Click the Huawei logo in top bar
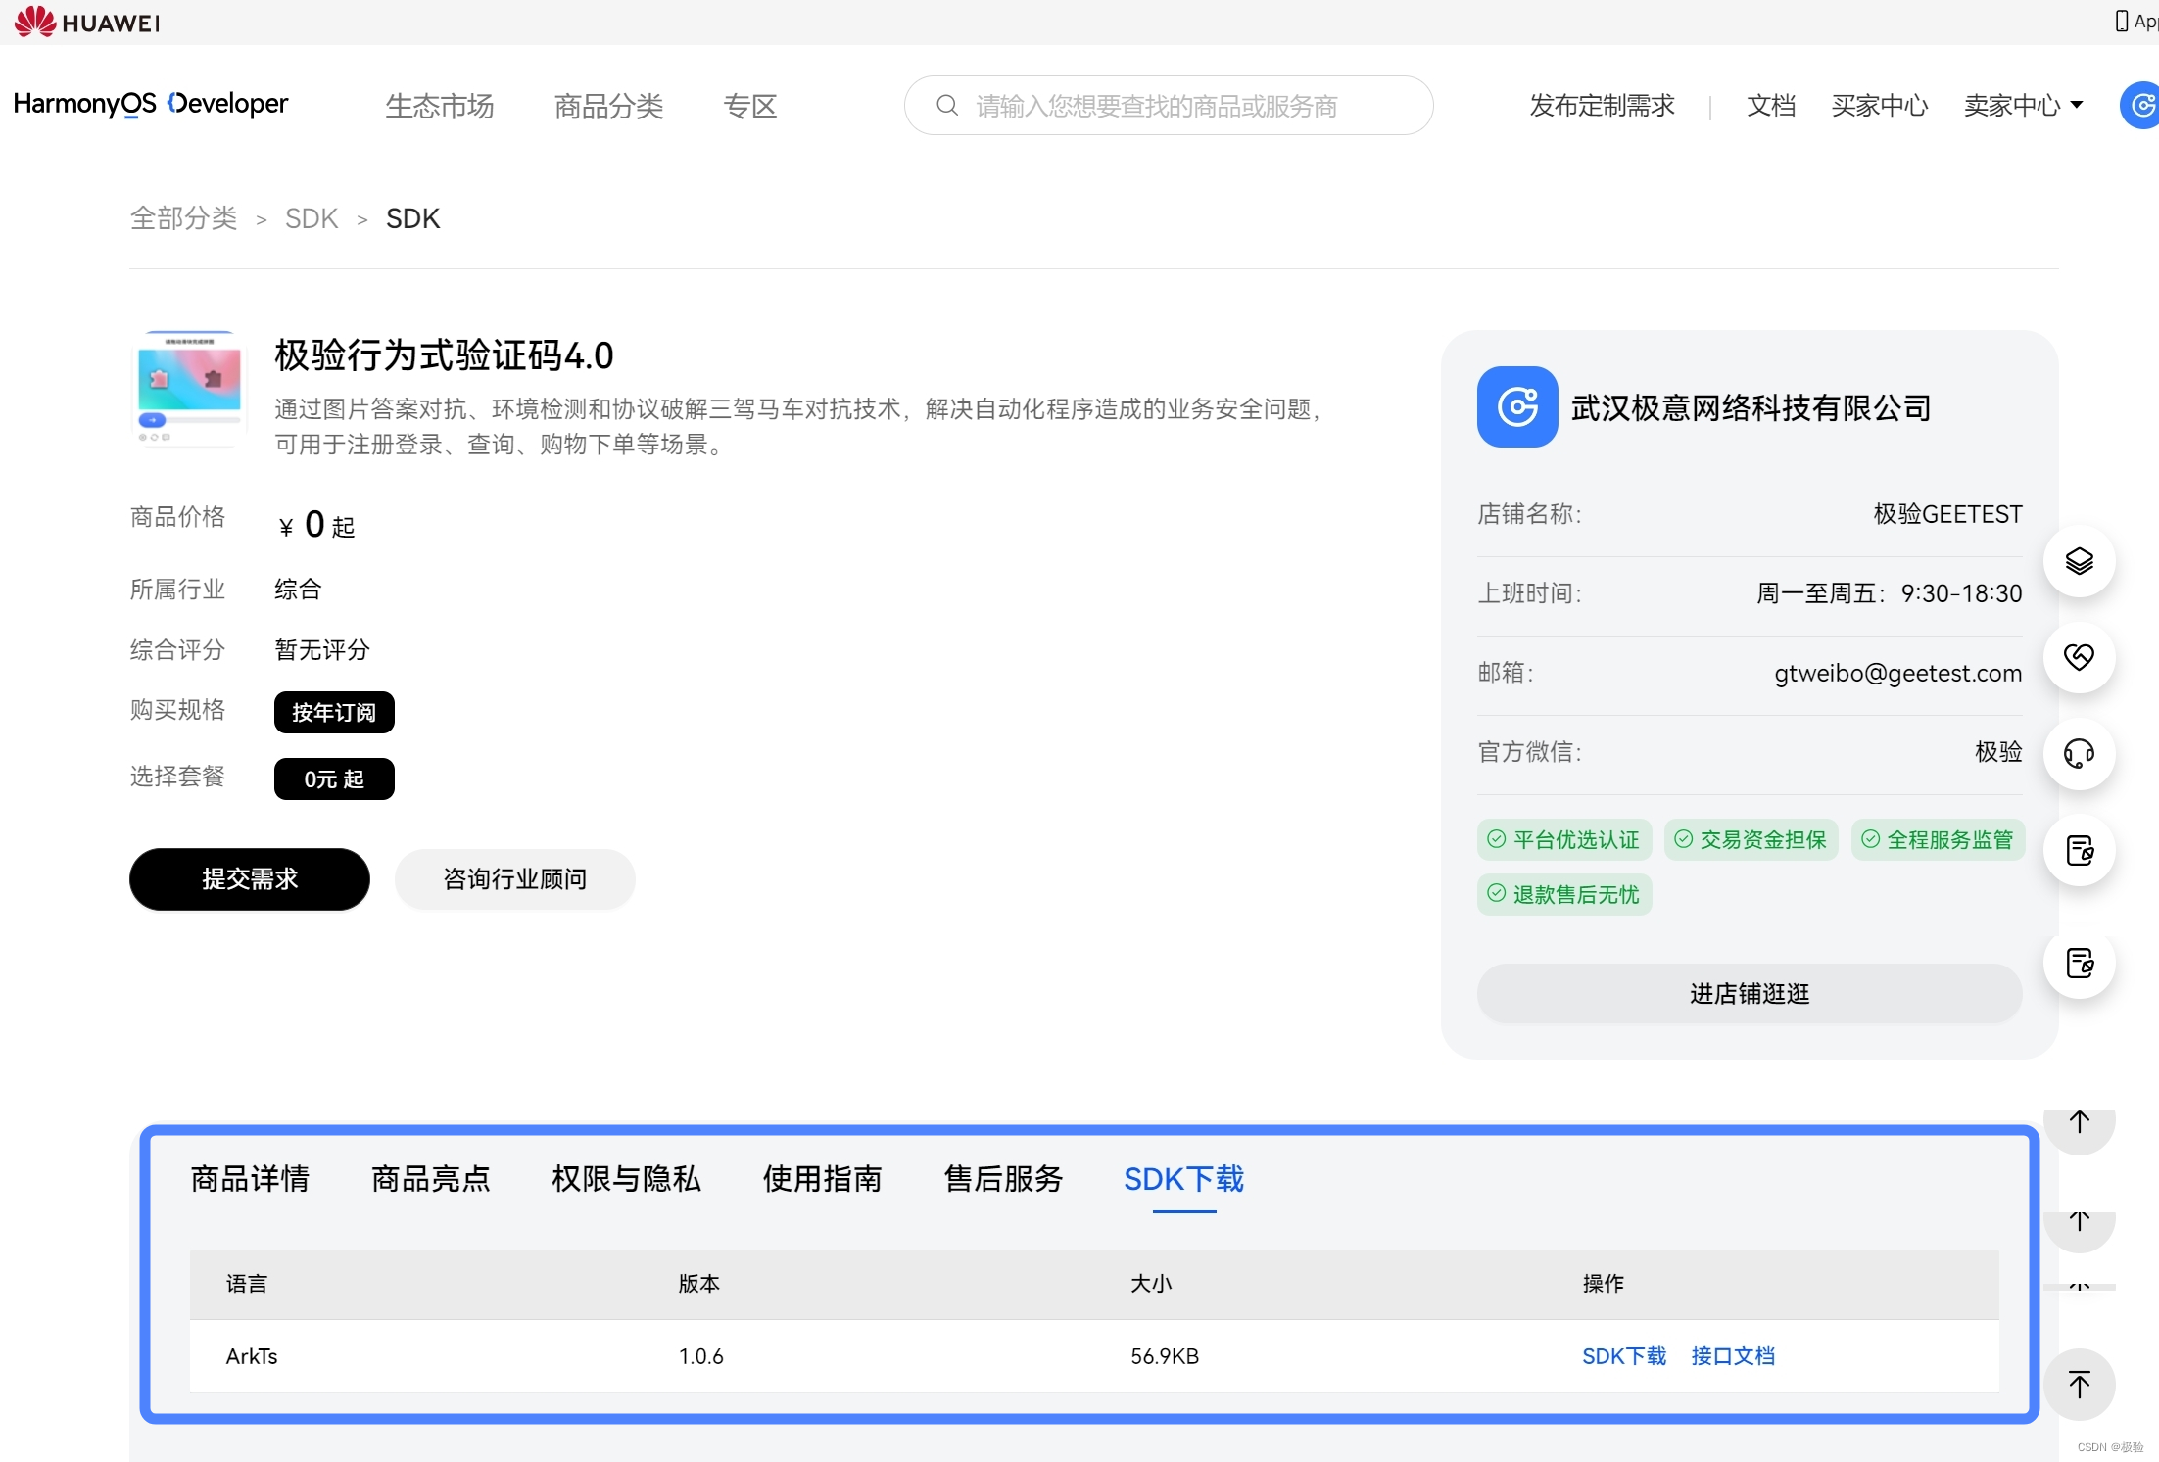The height and width of the screenshot is (1462, 2159). pyautogui.click(x=86, y=22)
